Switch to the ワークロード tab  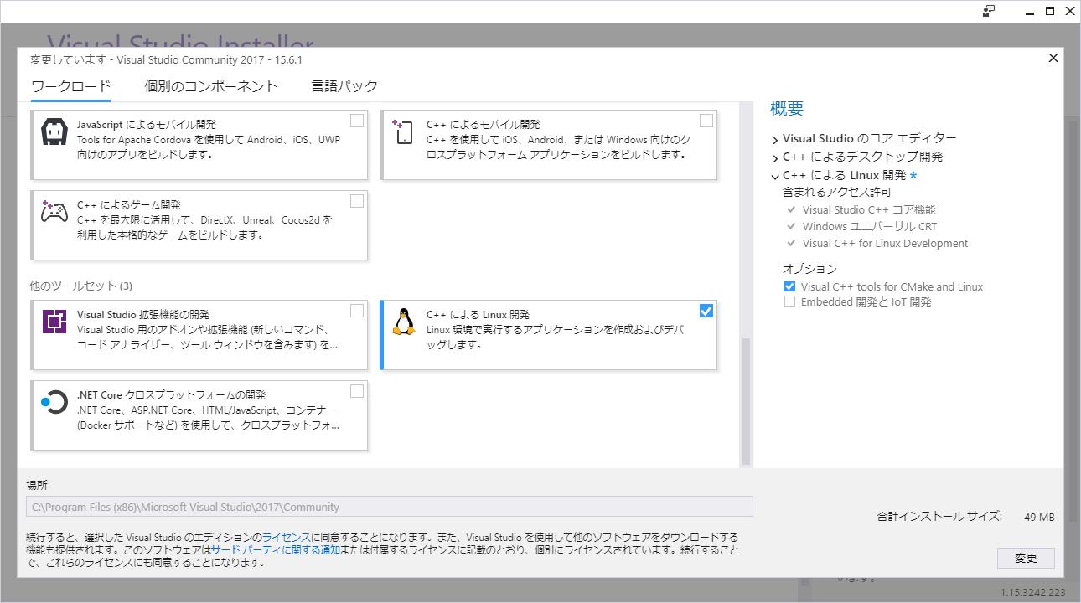(70, 86)
